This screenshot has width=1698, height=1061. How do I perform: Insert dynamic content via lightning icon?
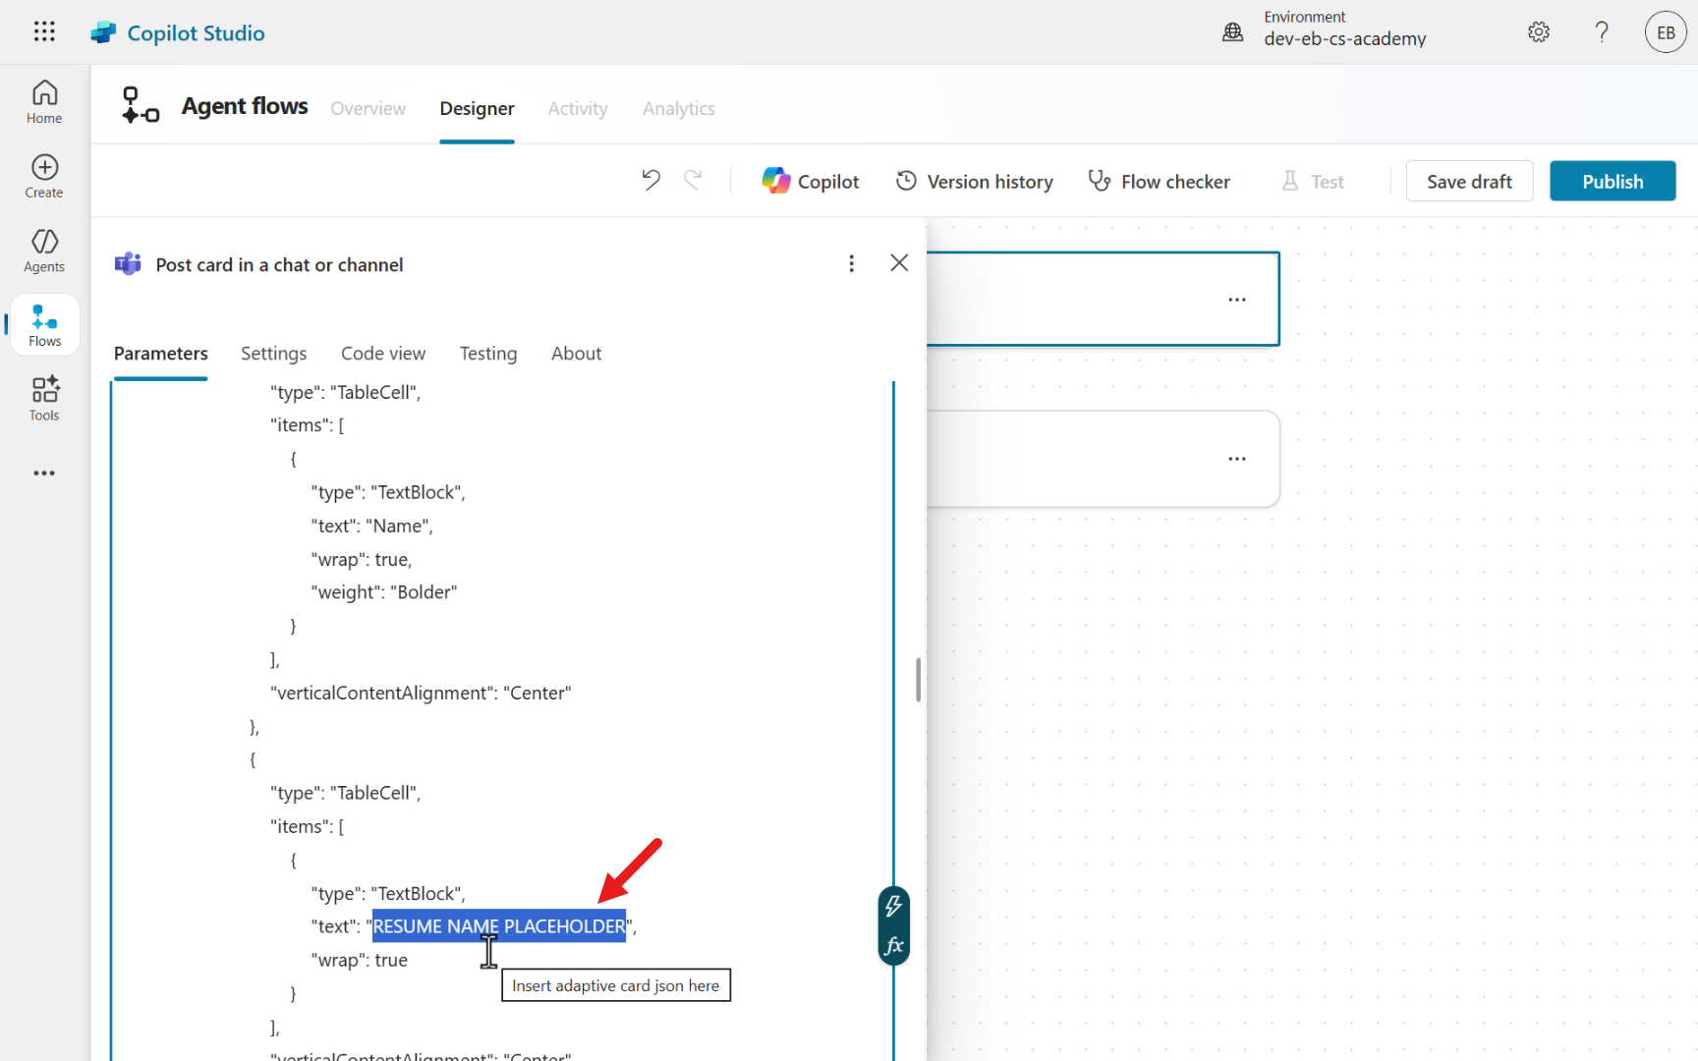(x=893, y=906)
